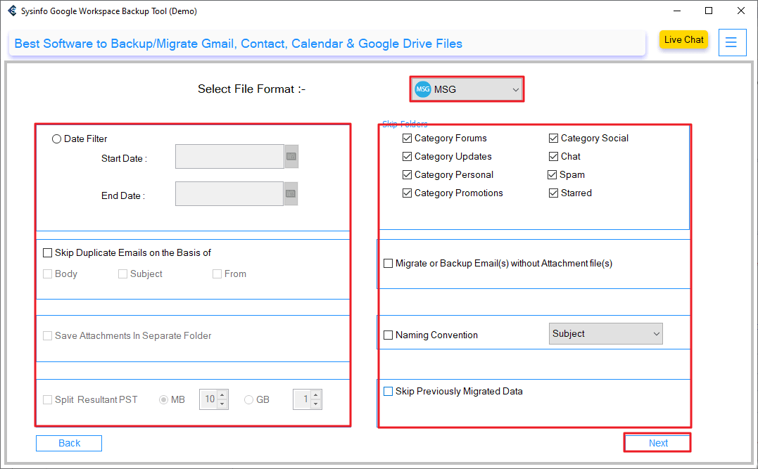Click the Back button
Viewport: 758px width, 469px height.
(x=69, y=443)
